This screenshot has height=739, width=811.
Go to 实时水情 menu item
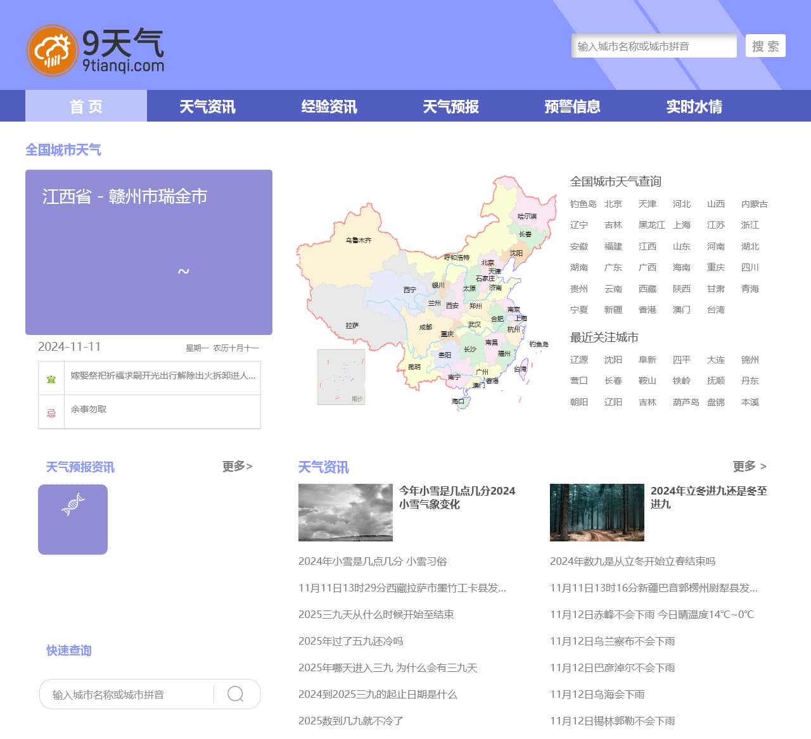694,106
